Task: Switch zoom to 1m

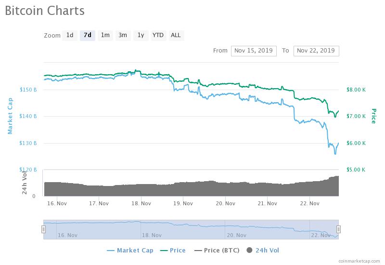Action: tap(105, 35)
